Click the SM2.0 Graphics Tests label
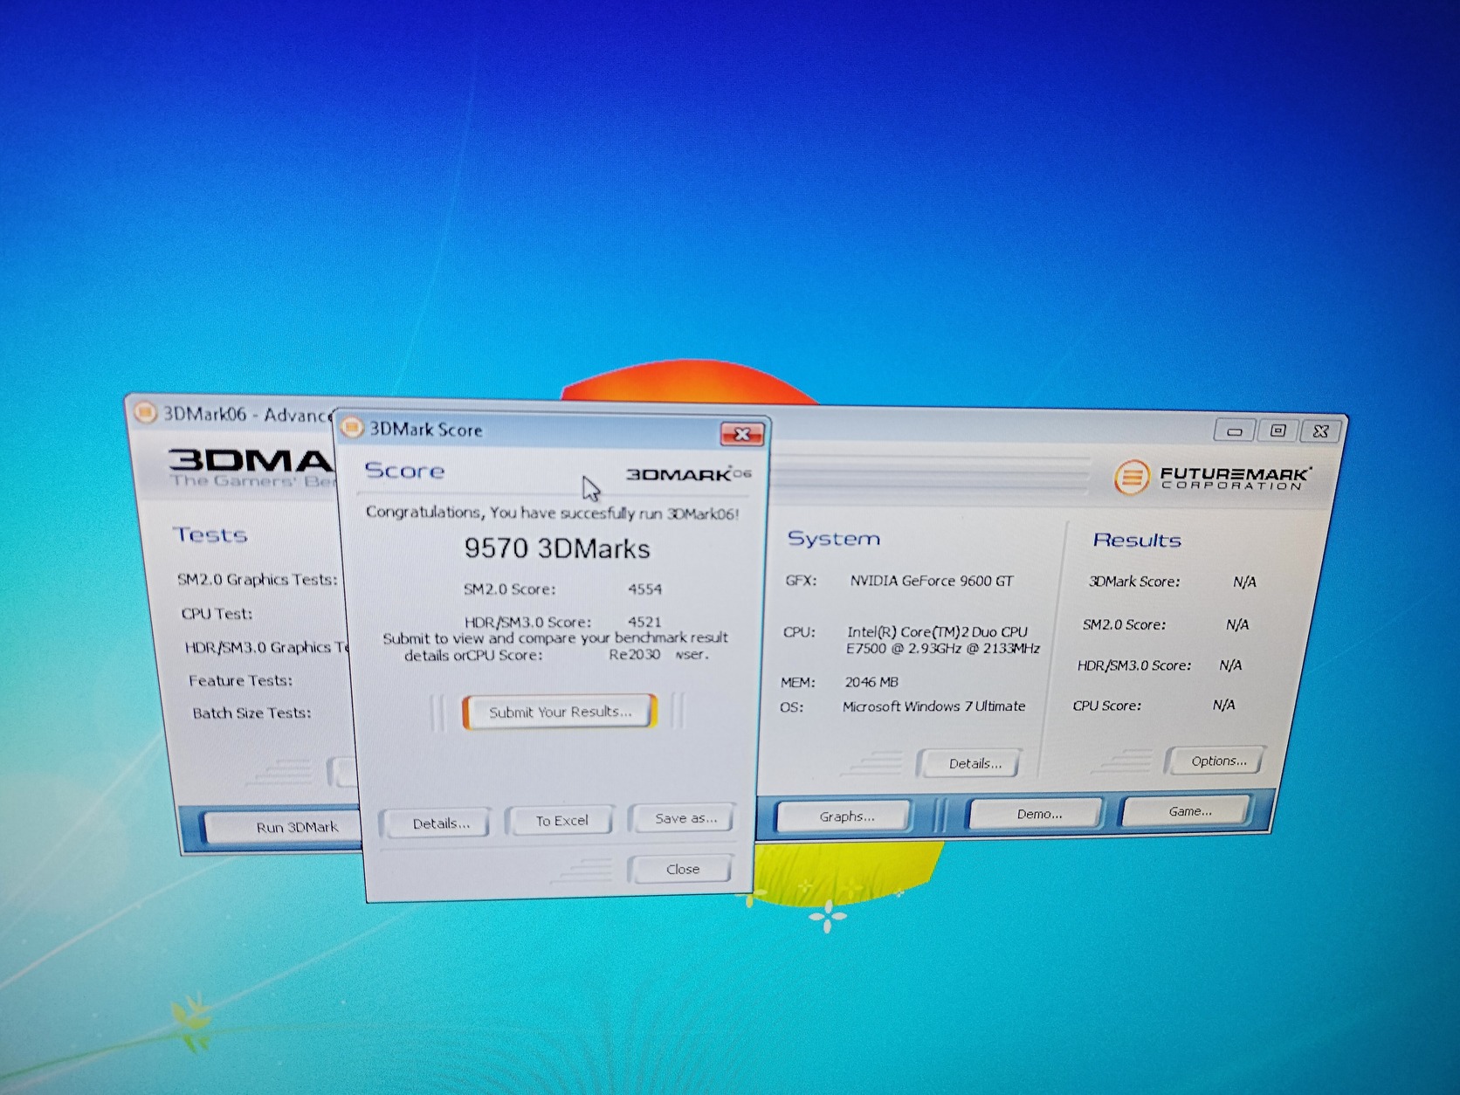Viewport: 1460px width, 1095px height. pos(257,580)
